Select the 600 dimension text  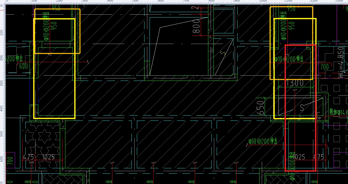(24, 66)
